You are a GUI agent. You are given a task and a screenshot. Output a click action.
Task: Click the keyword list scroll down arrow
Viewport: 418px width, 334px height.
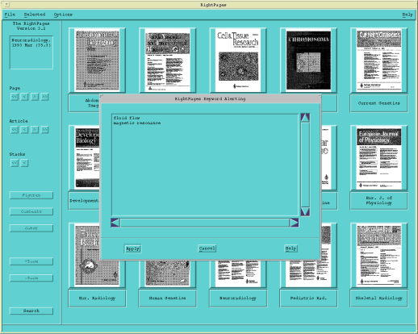305,212
